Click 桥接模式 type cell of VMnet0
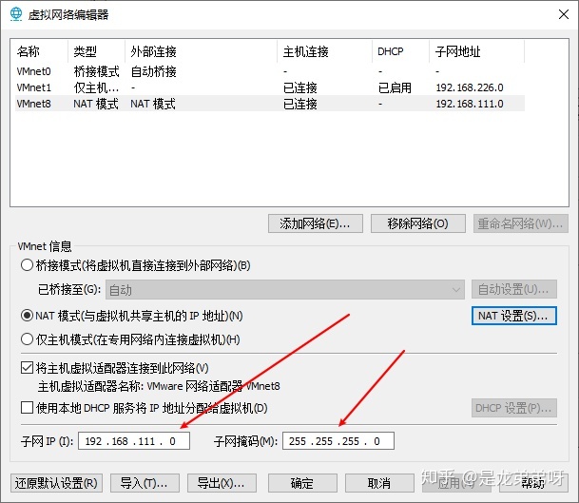Screen dimensions: 579x503 [x=96, y=71]
